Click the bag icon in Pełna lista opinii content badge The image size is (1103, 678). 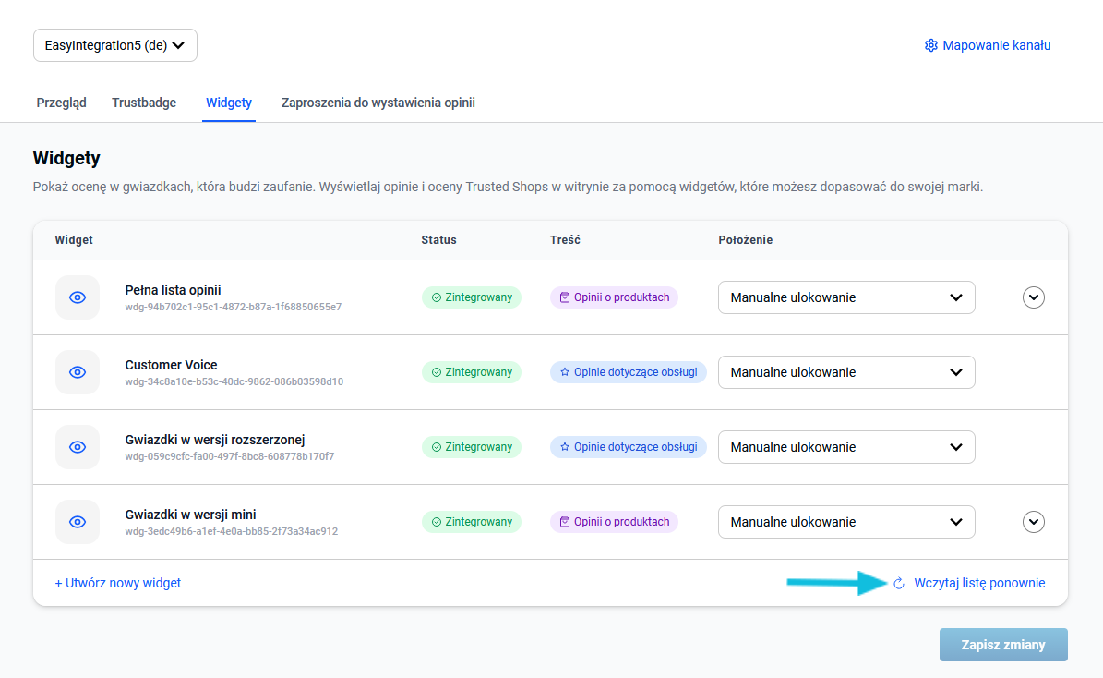[565, 297]
